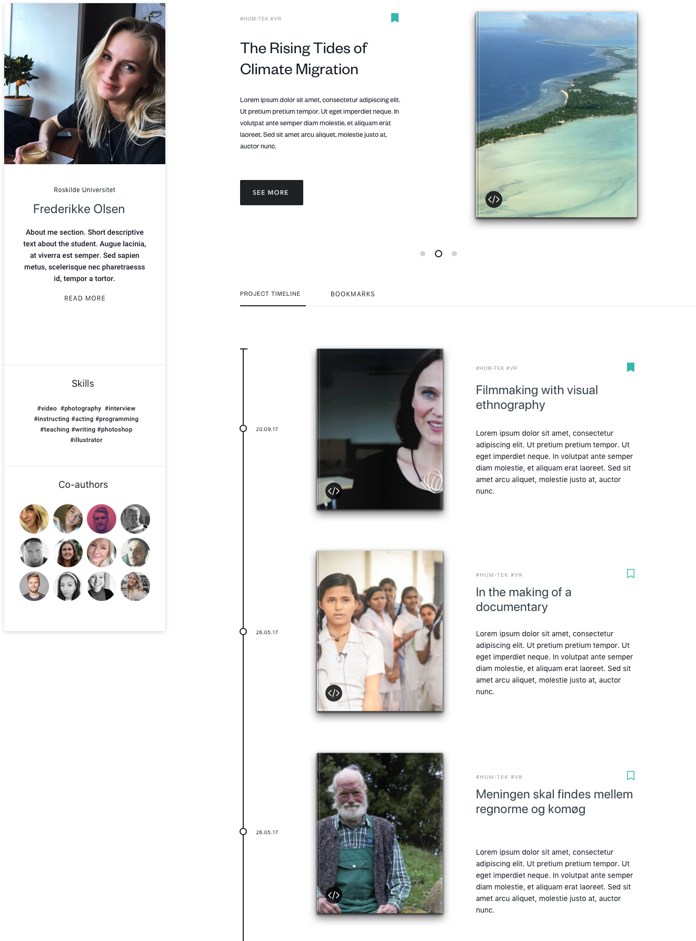Open second co-author avatar in middle row
The height and width of the screenshot is (941, 696).
tap(68, 553)
